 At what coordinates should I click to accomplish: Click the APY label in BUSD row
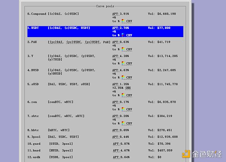pos(115,70)
